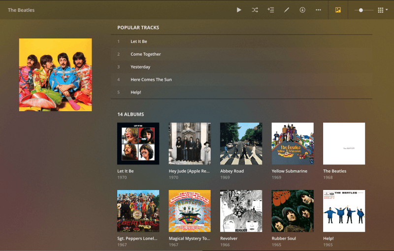This screenshot has width=394, height=251.
Task: Play all Beatles music
Action: [239, 10]
